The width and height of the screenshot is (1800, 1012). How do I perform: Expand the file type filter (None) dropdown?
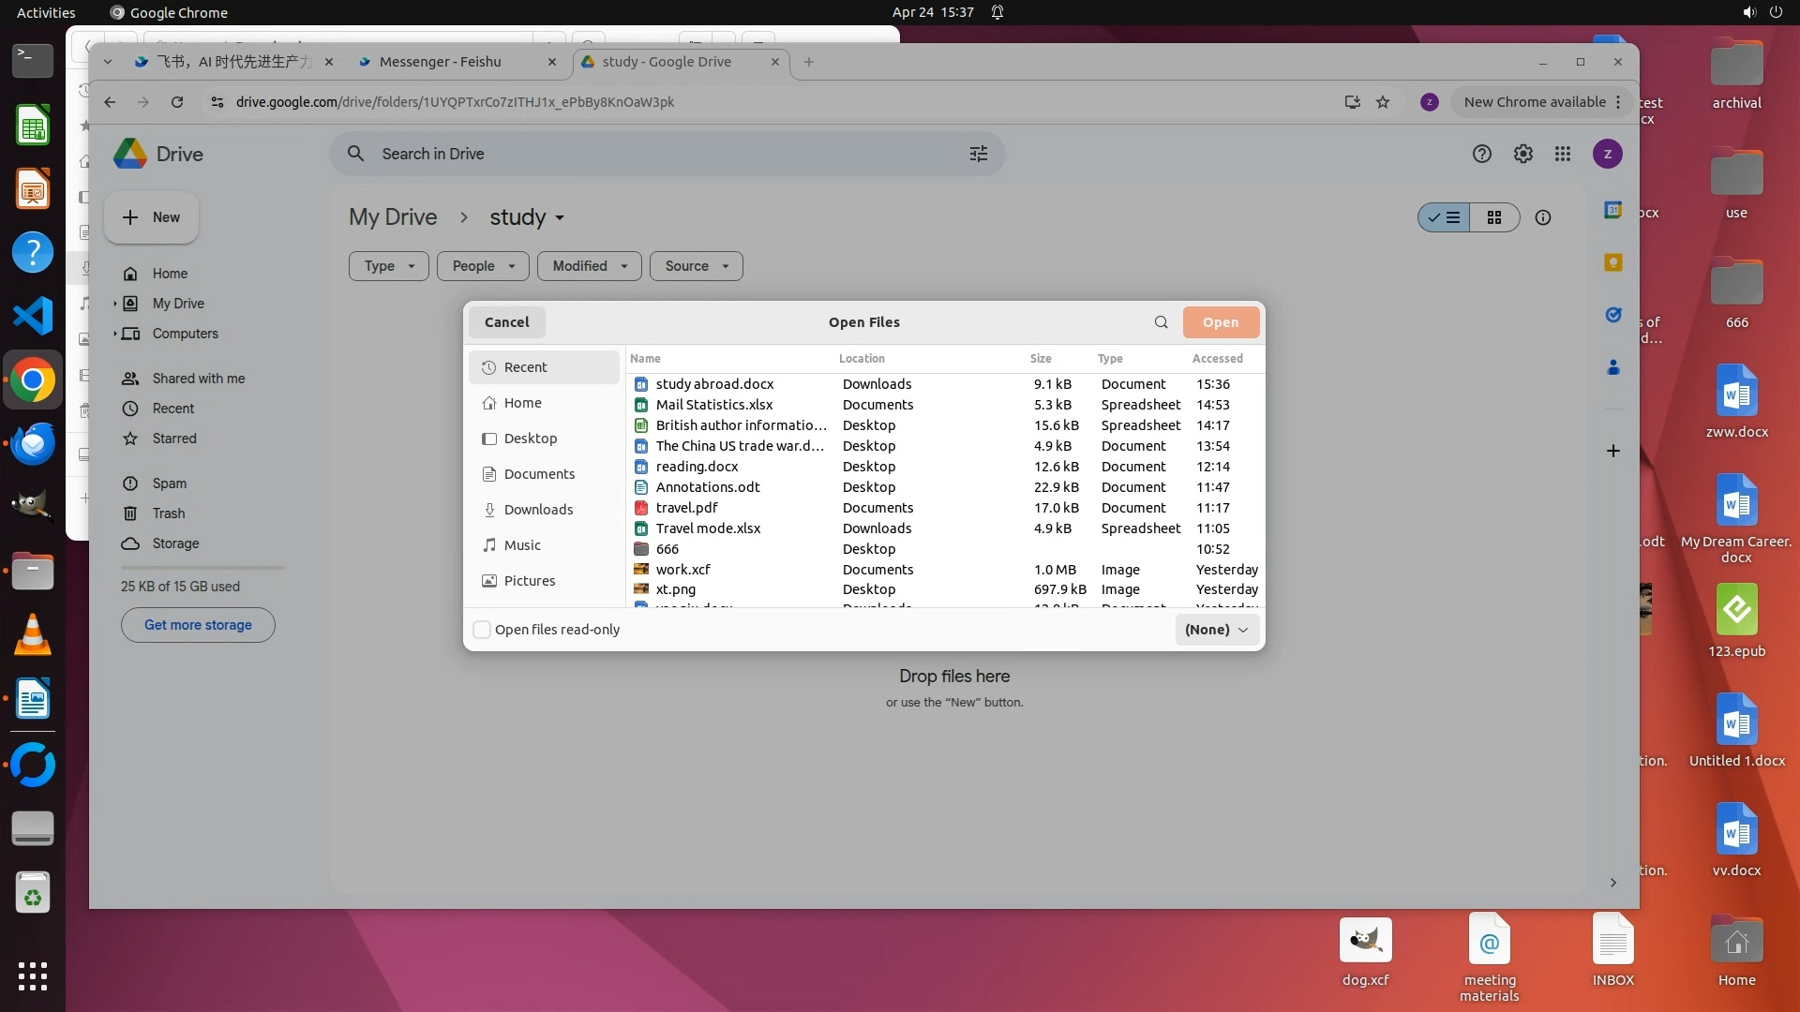coord(1216,630)
